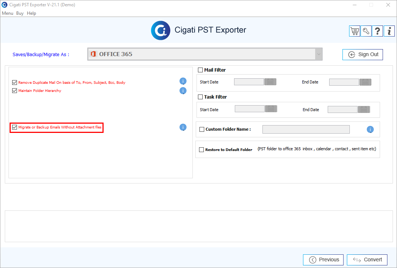Uncheck Maintain Folder Hierarchy checkbox
The width and height of the screenshot is (397, 268).
click(x=14, y=90)
